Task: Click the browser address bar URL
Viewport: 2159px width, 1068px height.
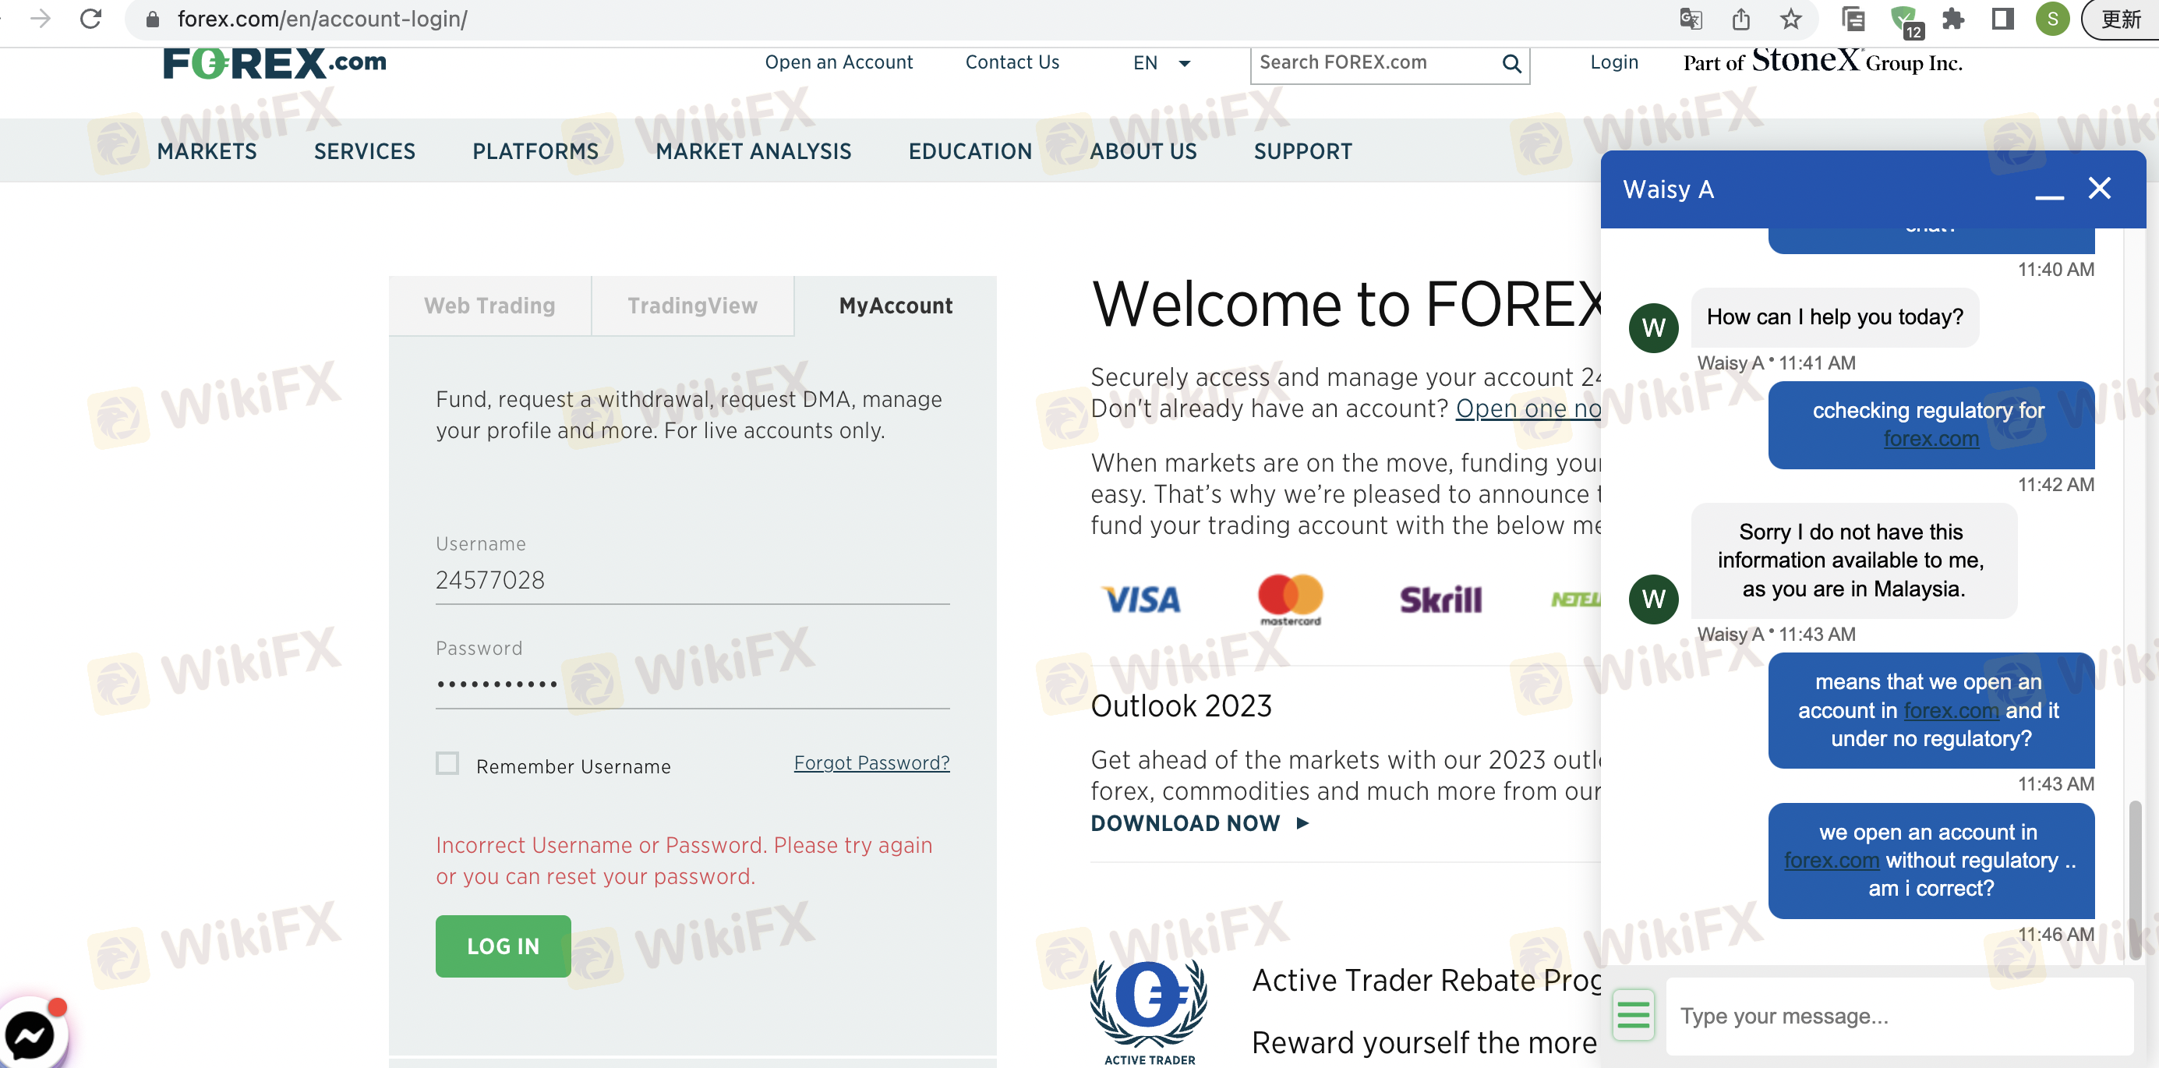Action: point(323,19)
